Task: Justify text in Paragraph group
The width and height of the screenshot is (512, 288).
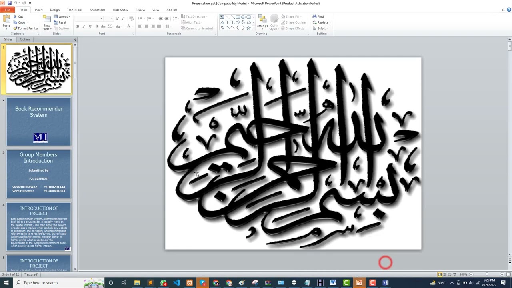Action: 159,26
